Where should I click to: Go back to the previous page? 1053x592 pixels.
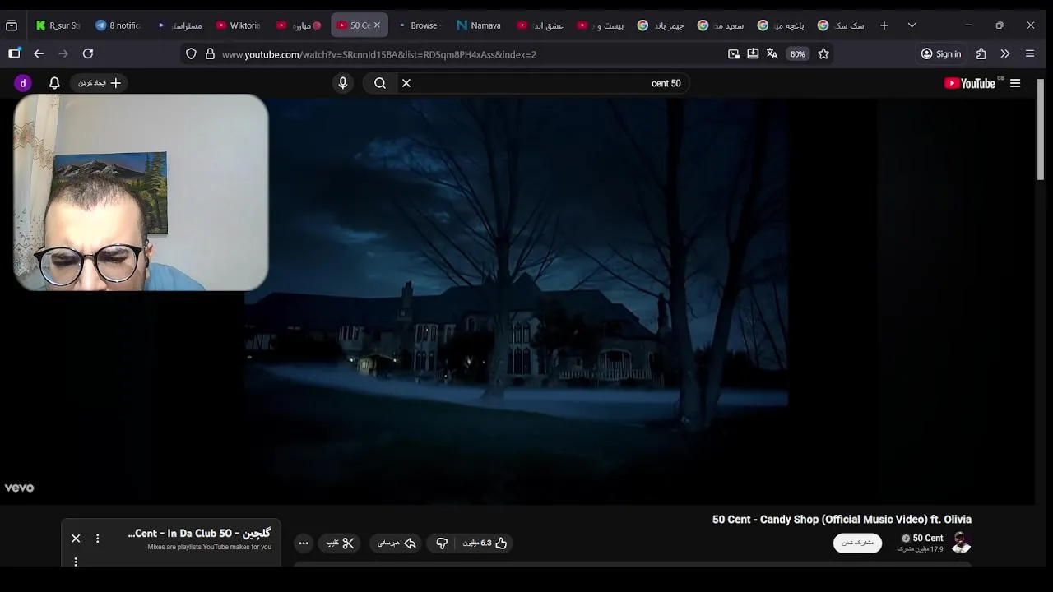click(x=39, y=53)
